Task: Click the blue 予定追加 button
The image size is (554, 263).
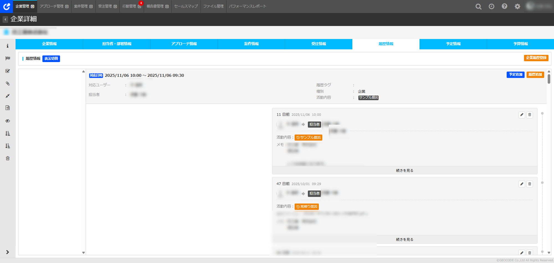Action: pyautogui.click(x=515, y=75)
